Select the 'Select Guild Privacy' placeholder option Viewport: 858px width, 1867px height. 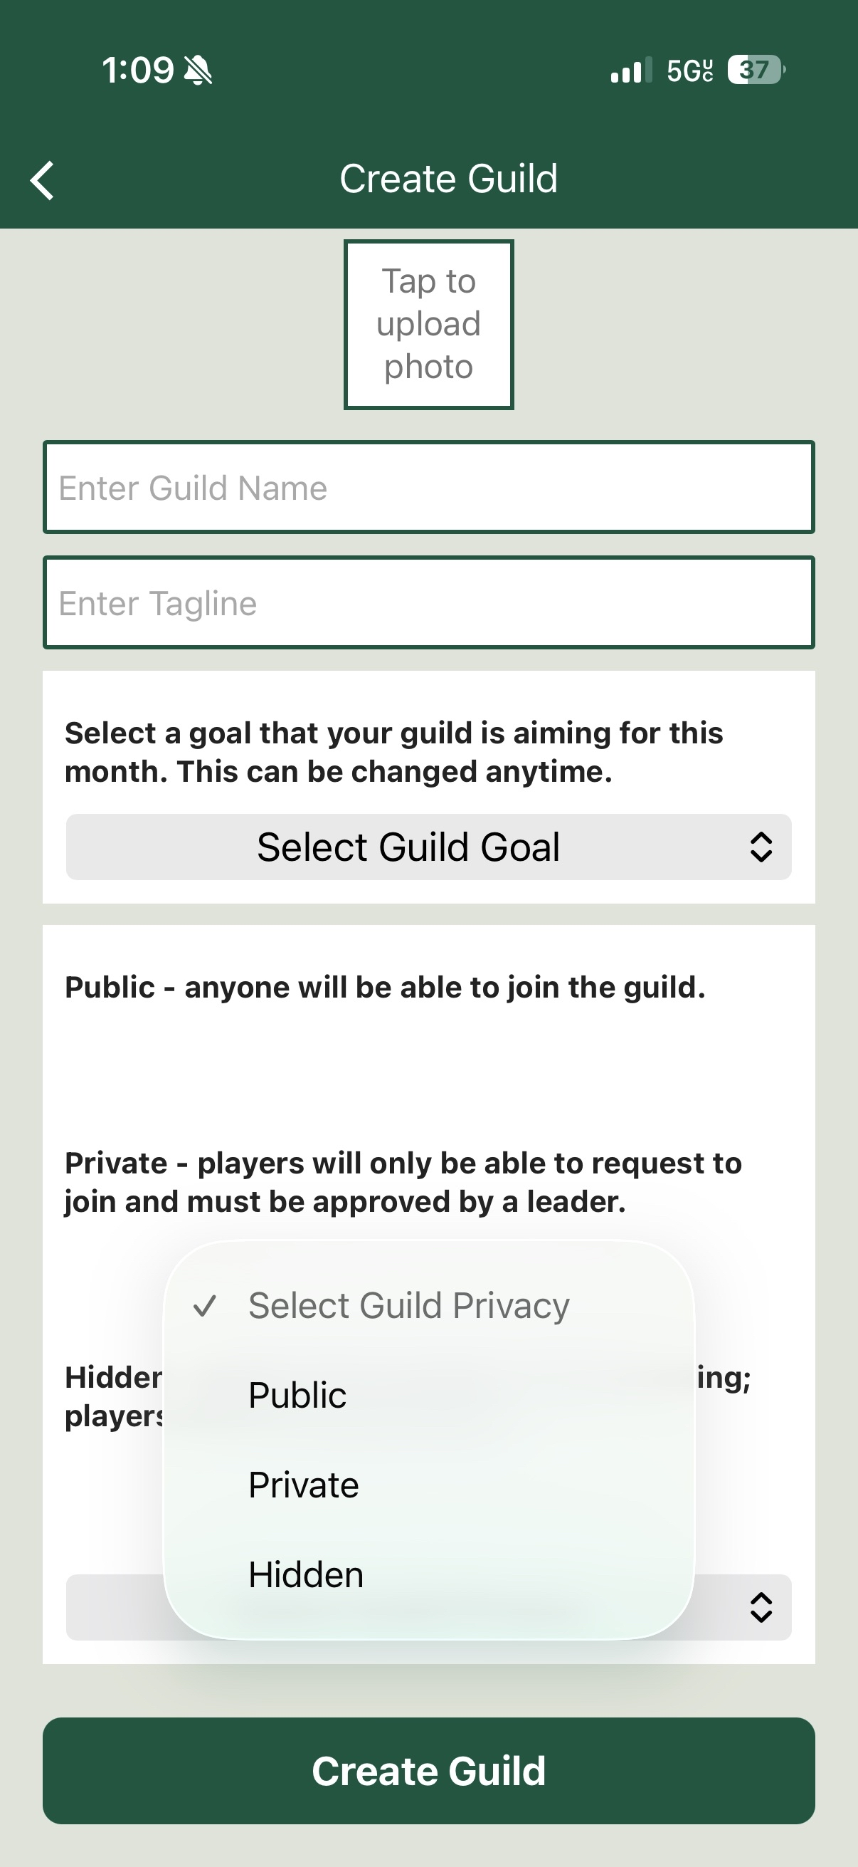(x=408, y=1305)
